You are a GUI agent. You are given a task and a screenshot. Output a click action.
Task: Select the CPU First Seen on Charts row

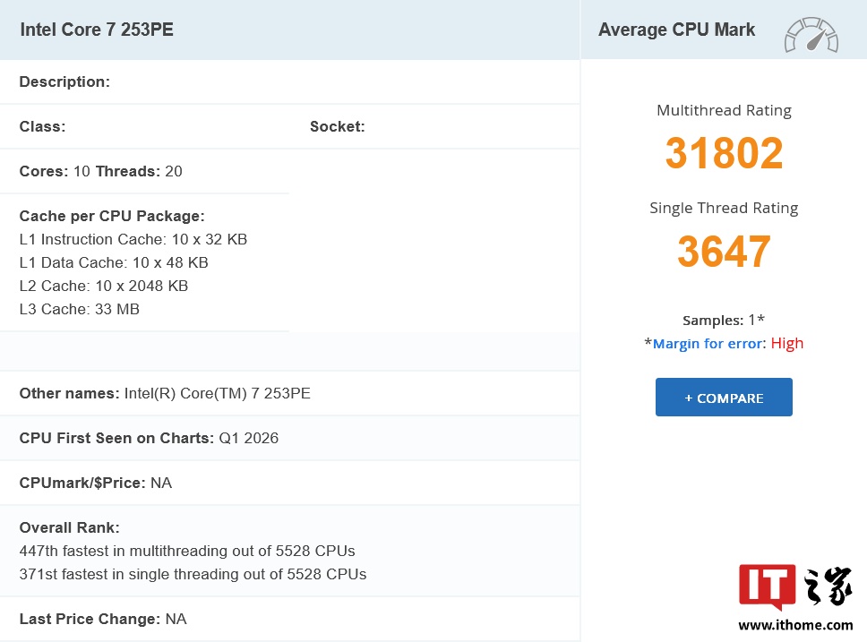point(149,438)
